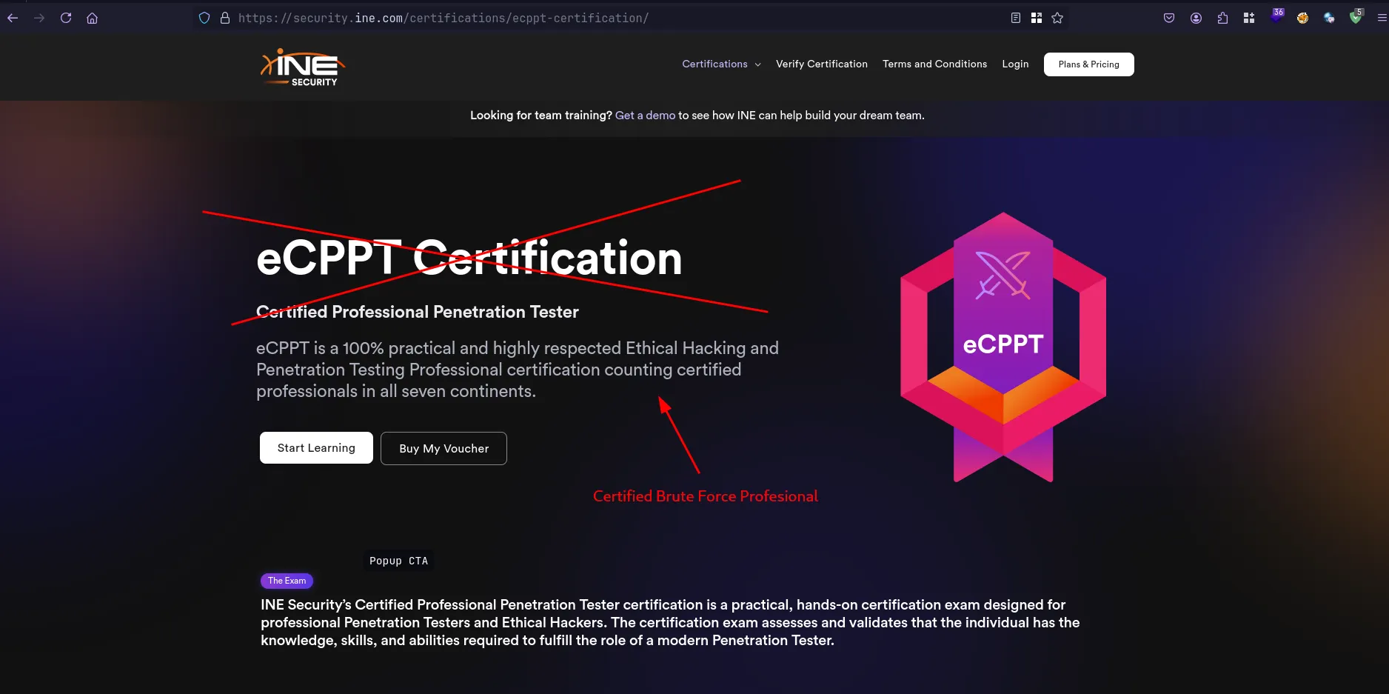Go to the browser home page
Screen dimensions: 1389x694
(93, 18)
